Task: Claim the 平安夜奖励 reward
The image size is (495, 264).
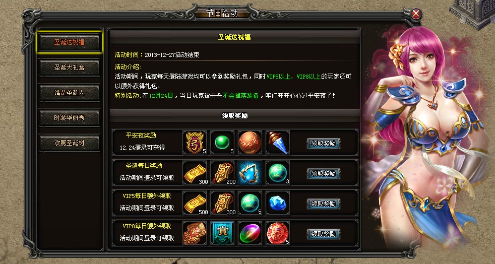Action: [323, 143]
